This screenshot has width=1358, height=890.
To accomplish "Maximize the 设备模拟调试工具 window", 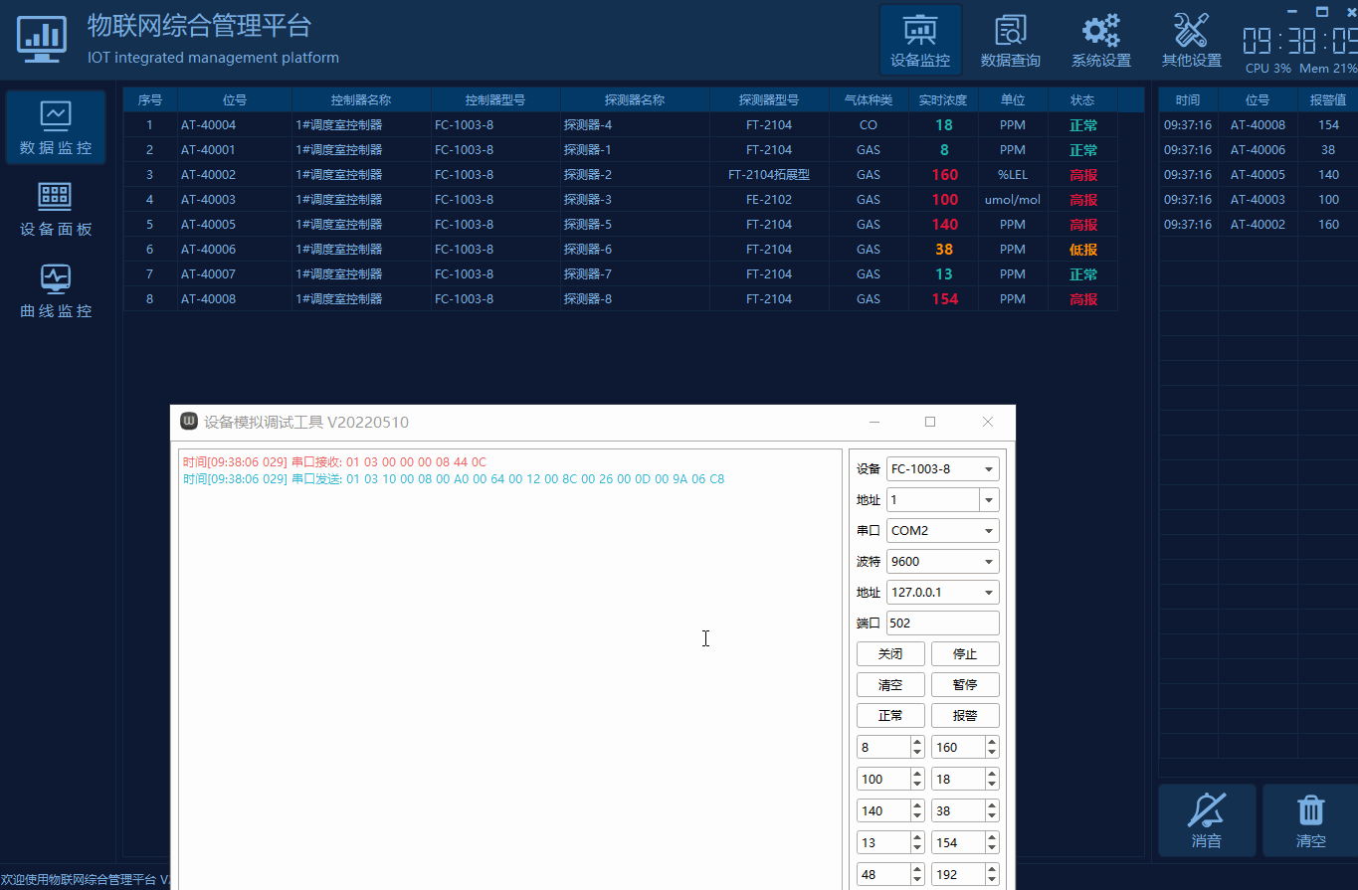I will tap(930, 422).
